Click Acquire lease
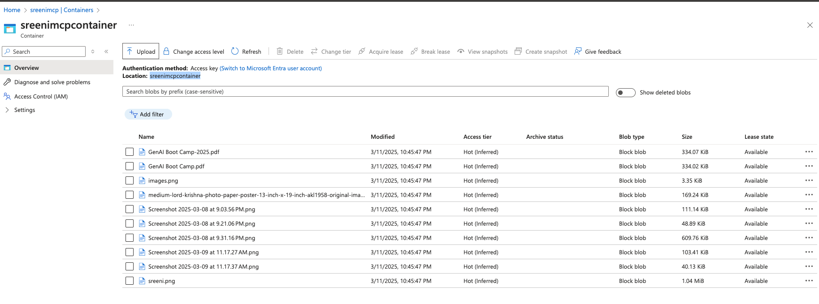 click(381, 51)
